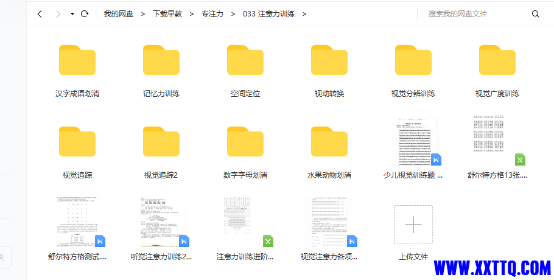Click the 视觉分辨训练 folder name

[413, 94]
